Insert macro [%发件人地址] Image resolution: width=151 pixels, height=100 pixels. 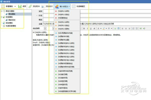(67, 15)
